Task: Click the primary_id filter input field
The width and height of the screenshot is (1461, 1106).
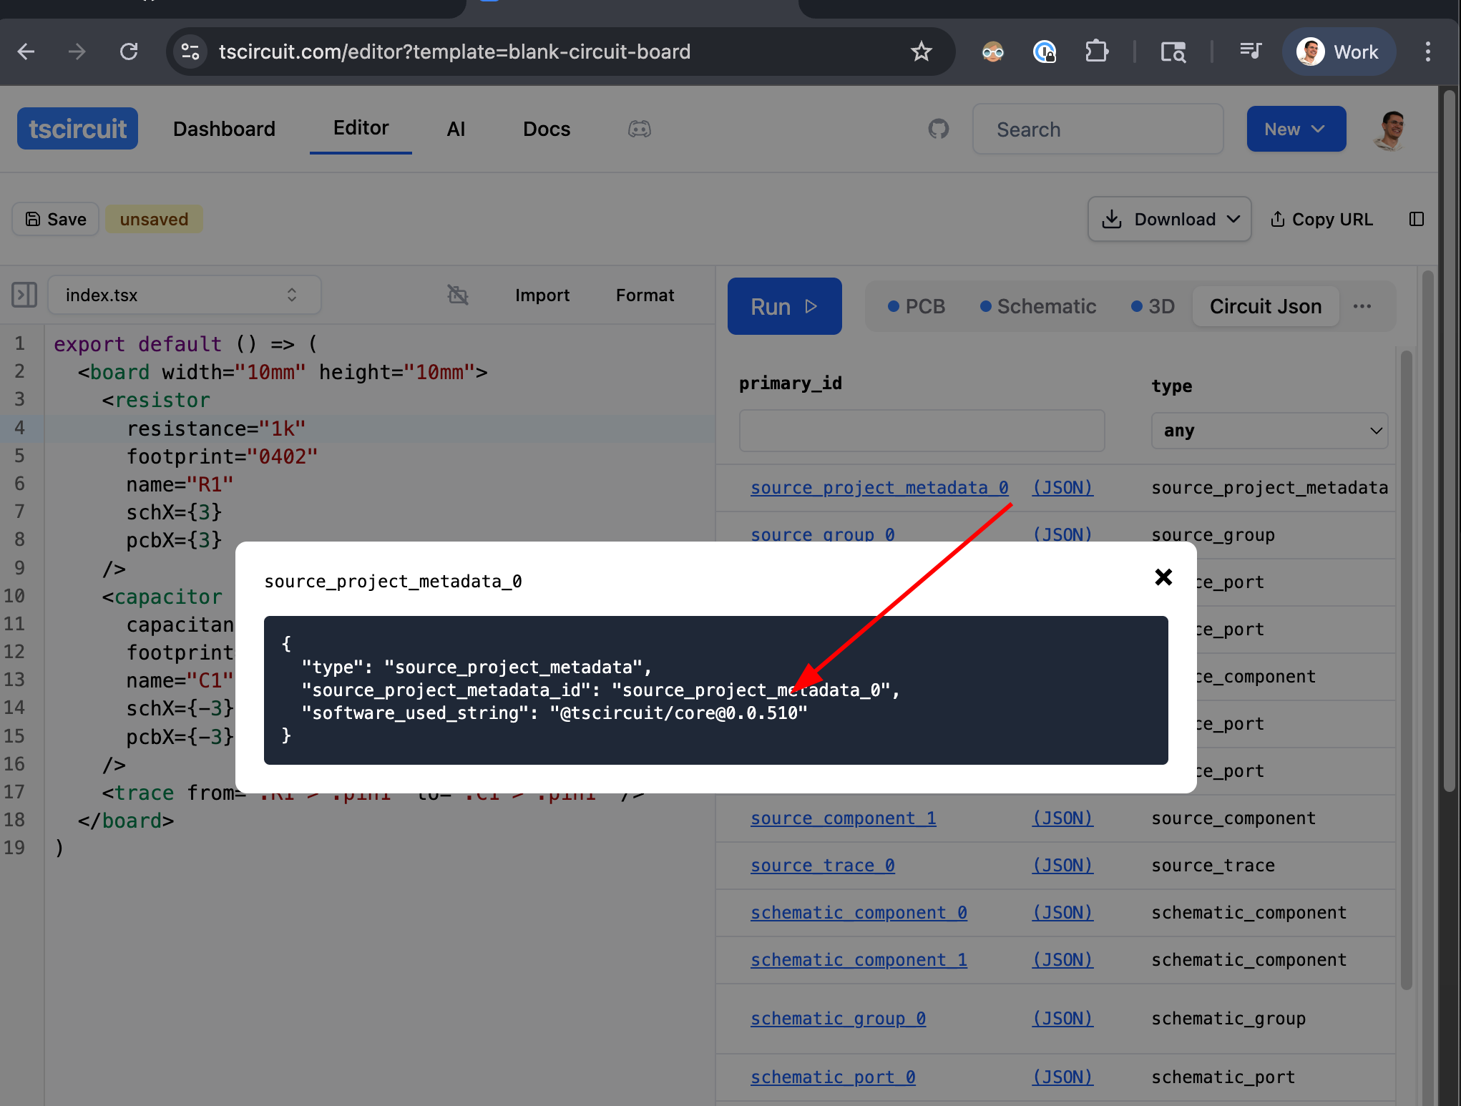Action: (x=922, y=431)
